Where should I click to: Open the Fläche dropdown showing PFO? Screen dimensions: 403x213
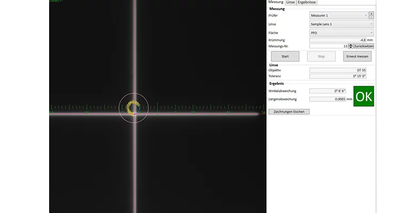click(342, 33)
